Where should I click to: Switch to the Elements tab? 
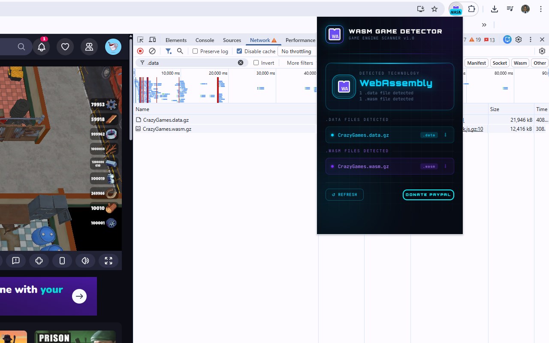(176, 40)
